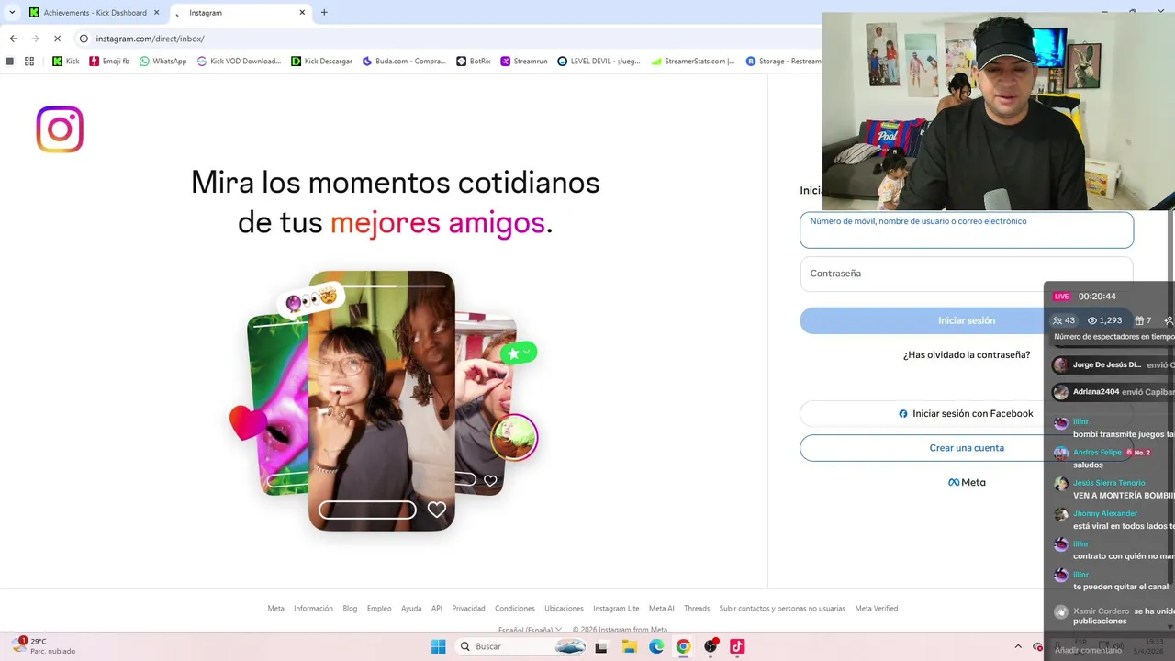Image resolution: width=1175 pixels, height=661 pixels.
Task: Open the WhatsApp bookmark
Action: tap(162, 62)
